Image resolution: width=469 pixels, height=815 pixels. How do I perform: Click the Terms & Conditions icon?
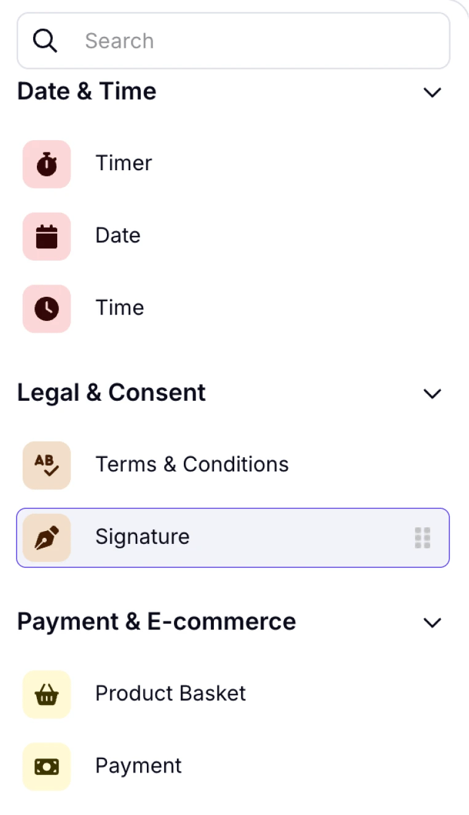click(46, 465)
